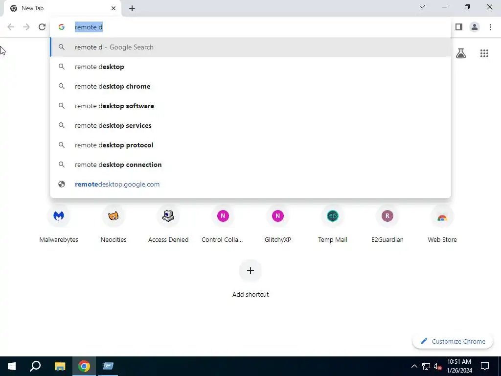The width and height of the screenshot is (501, 376).
Task: Pick 'remote desktop chrome' suggestion
Action: point(250,86)
